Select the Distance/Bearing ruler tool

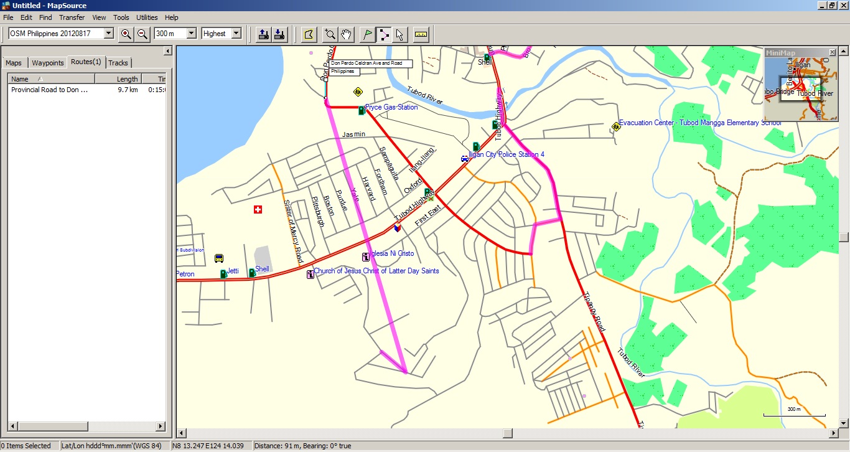pos(421,34)
